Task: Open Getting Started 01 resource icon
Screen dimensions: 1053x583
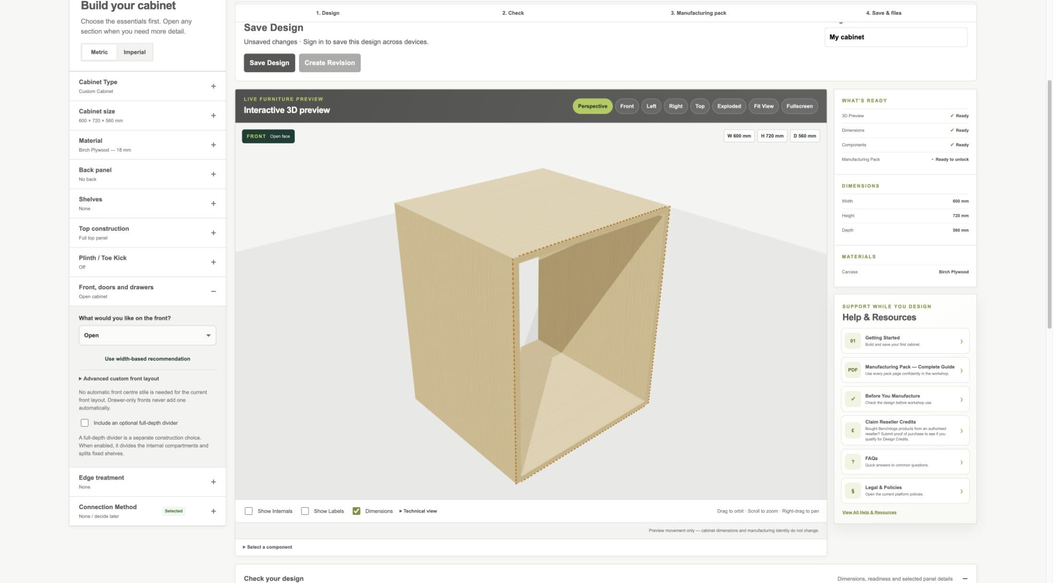Action: pyautogui.click(x=853, y=341)
